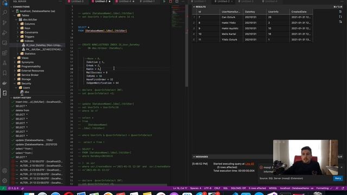
Task: Click the third export icon beside the results grid
Action: point(340,22)
